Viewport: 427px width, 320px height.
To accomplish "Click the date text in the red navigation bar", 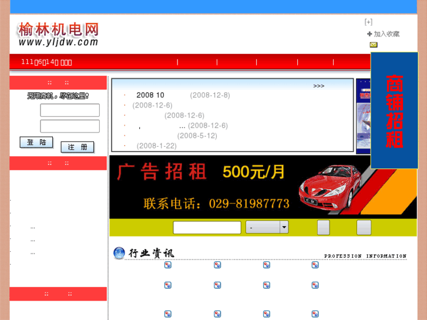I will 46,62.
